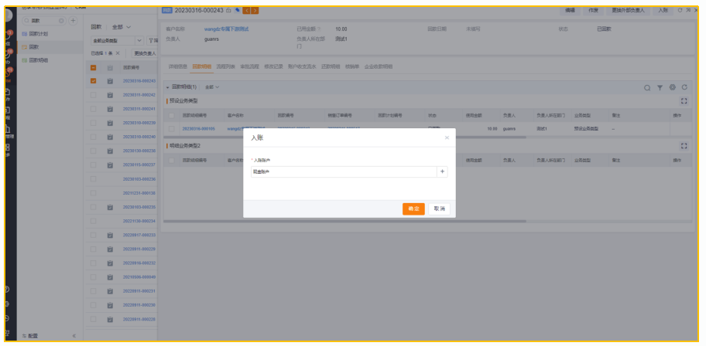Screen dimensions: 706x346
Task: Click the blue tag icon beside the record title
Action: pyautogui.click(x=238, y=10)
